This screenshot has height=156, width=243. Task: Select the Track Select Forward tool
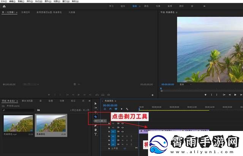click(x=95, y=108)
